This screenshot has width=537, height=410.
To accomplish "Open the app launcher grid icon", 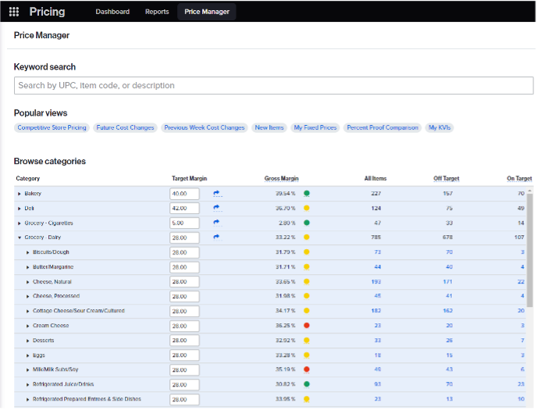I will (13, 12).
